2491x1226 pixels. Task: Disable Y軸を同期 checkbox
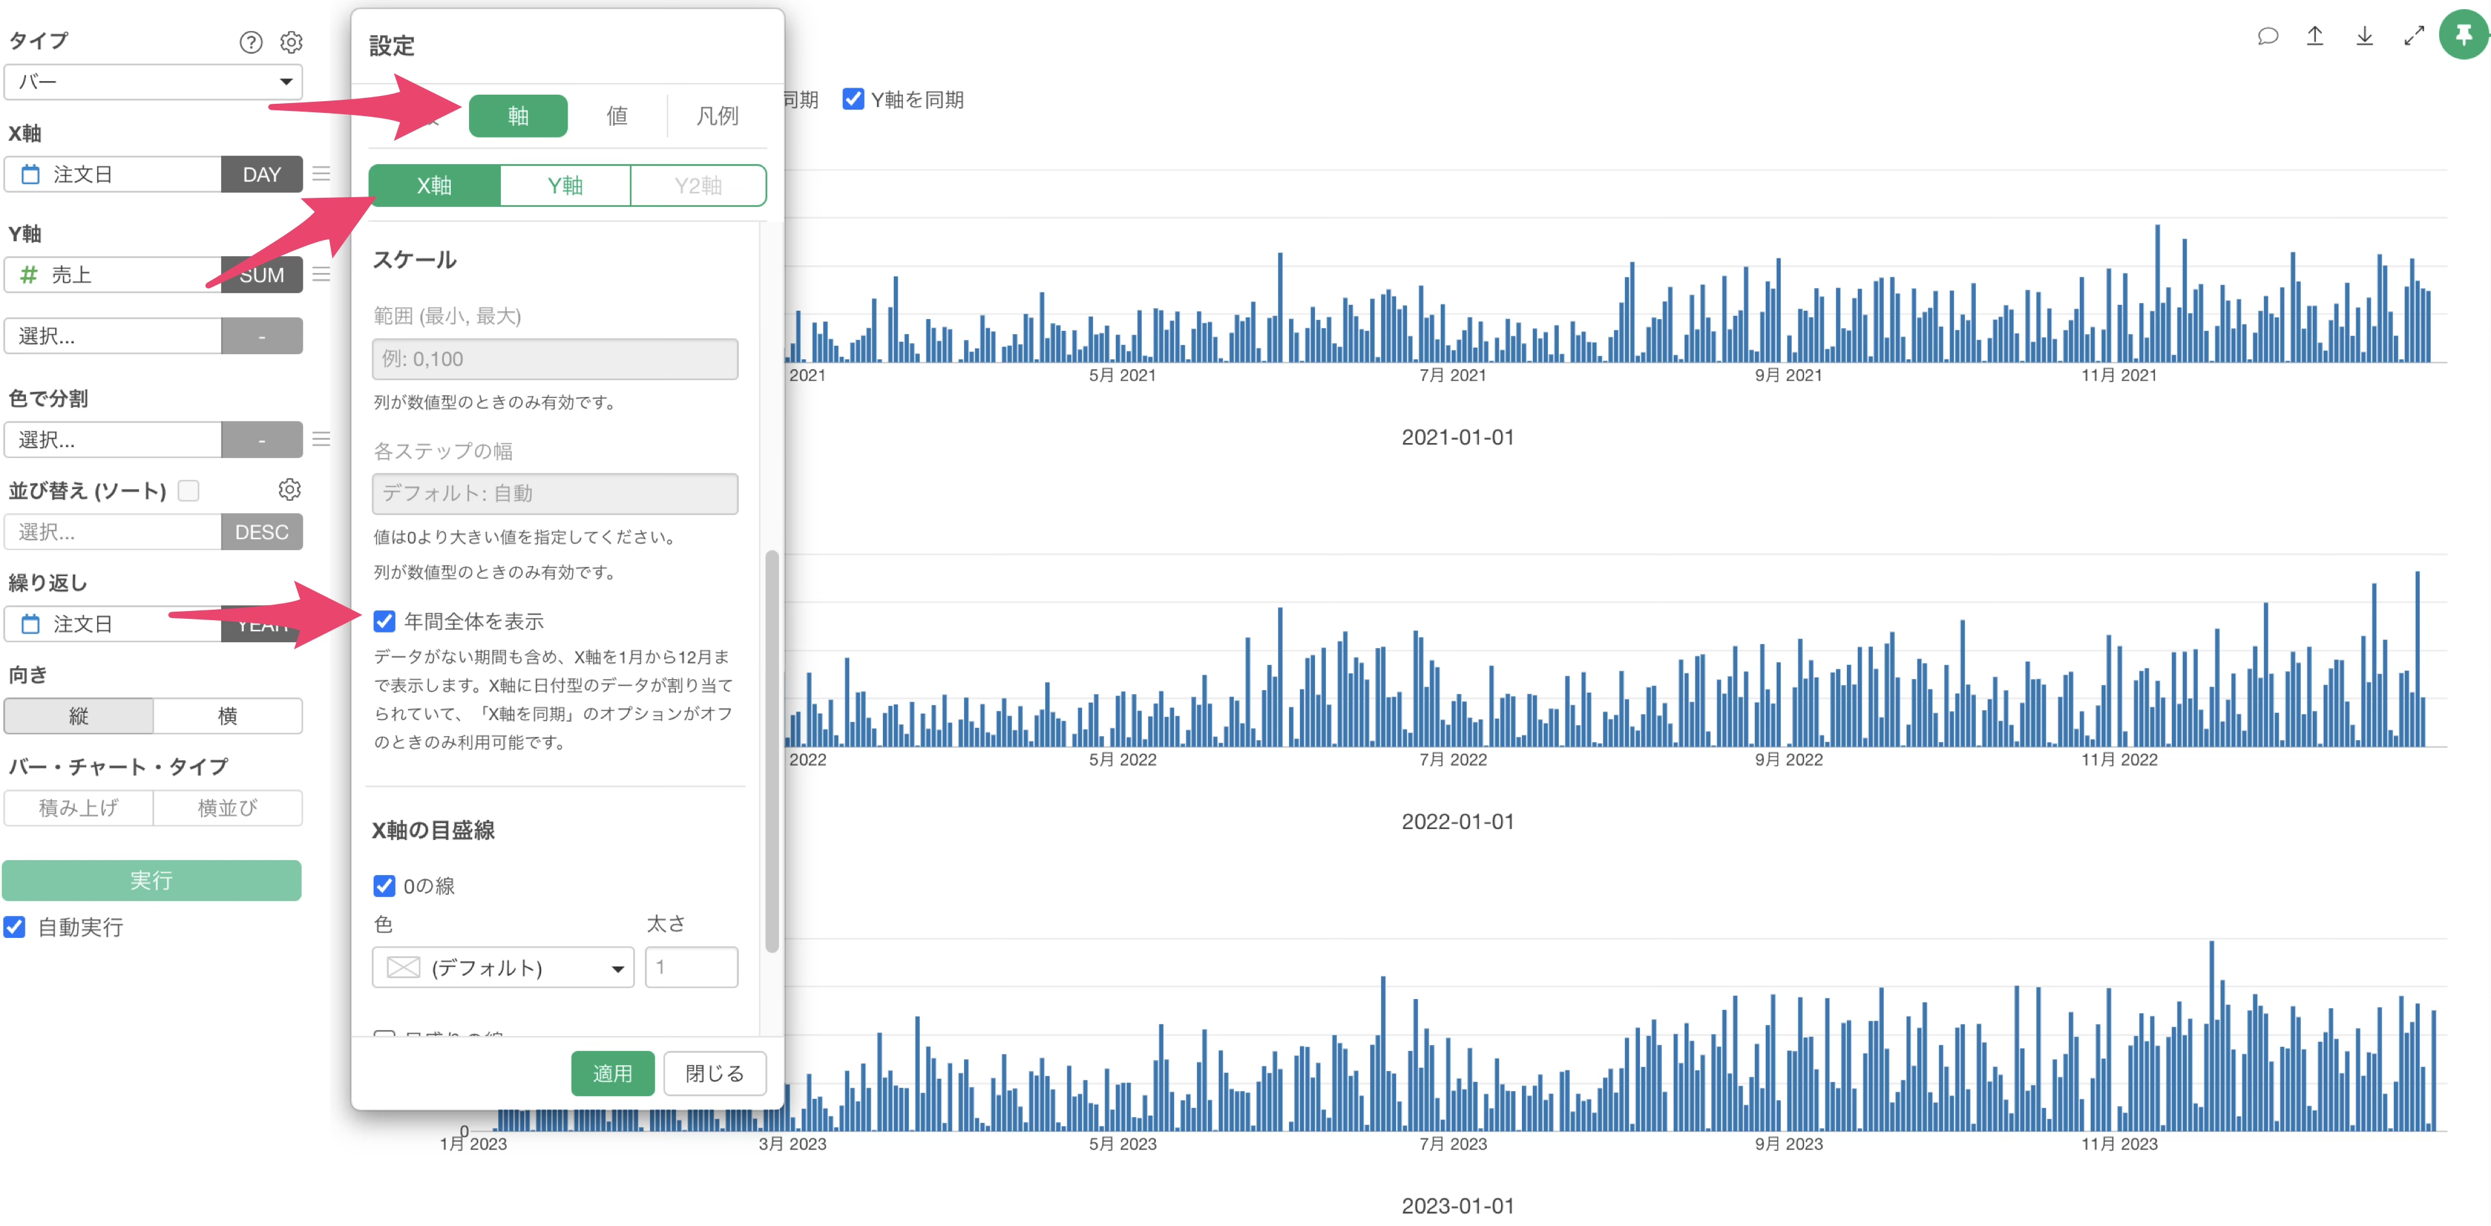pos(852,99)
